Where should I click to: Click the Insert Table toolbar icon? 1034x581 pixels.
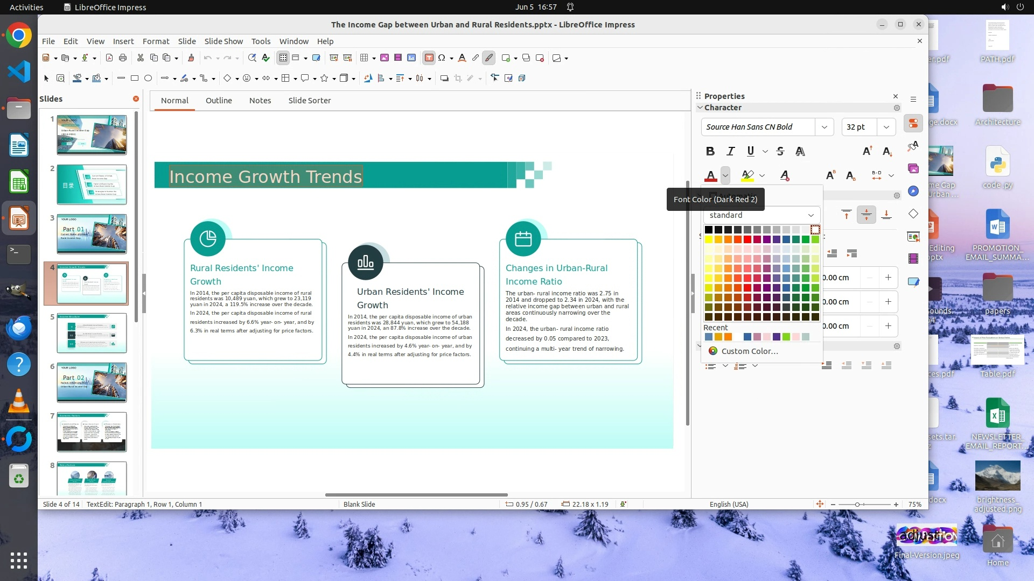click(x=364, y=58)
